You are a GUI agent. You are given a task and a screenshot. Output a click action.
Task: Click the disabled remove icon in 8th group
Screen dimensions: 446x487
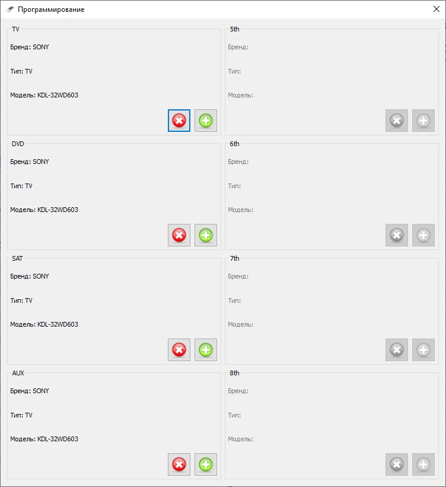(x=397, y=464)
